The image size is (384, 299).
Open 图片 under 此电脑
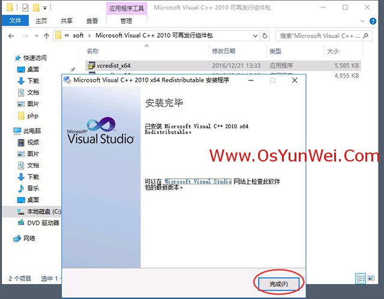tap(33, 154)
